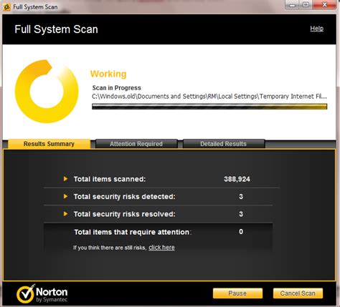Click the 'Total security risks detected:' label
The image size is (340, 307).
pyautogui.click(x=124, y=197)
